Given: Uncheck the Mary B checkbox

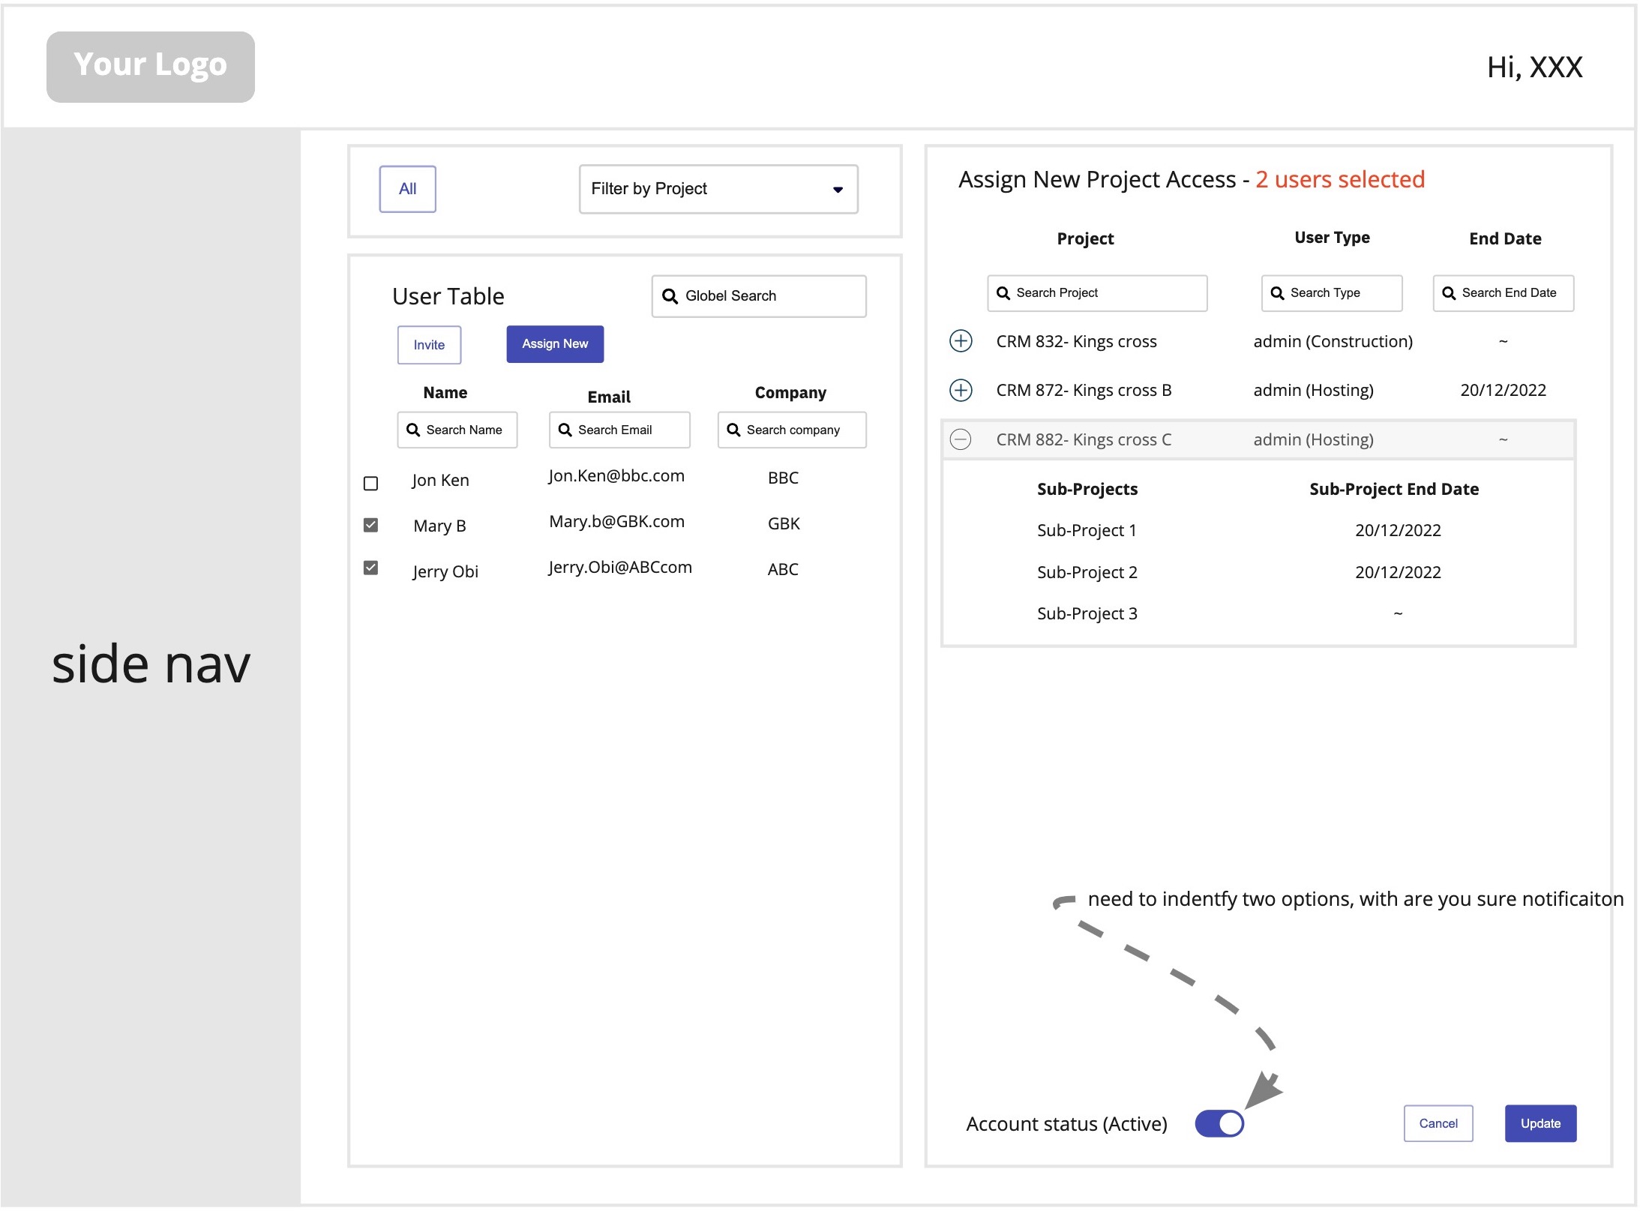Looking at the screenshot, I should (x=370, y=525).
